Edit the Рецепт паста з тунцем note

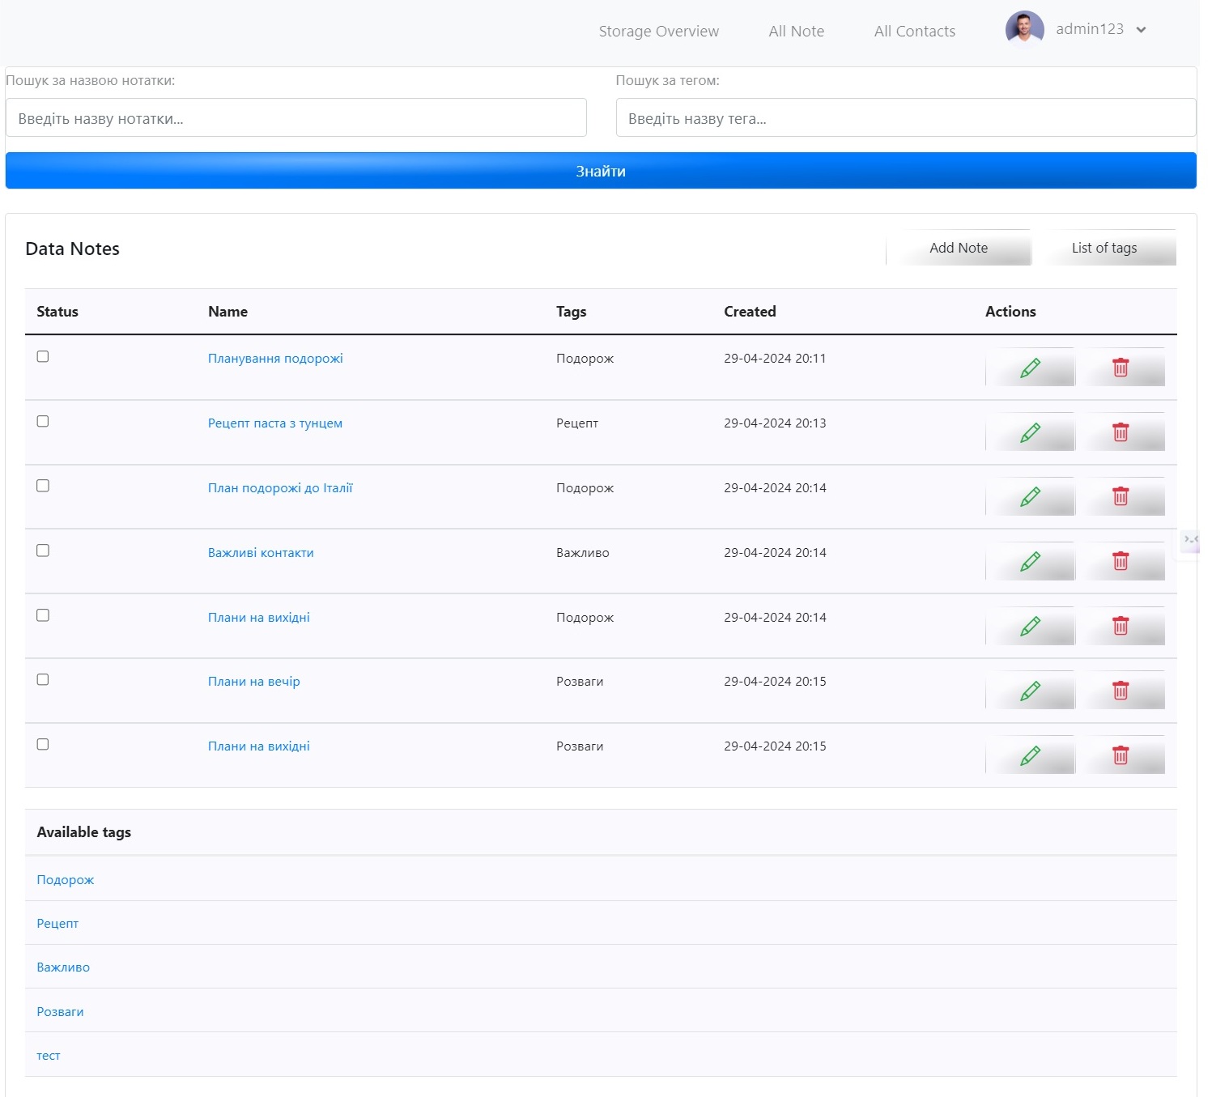(1030, 432)
